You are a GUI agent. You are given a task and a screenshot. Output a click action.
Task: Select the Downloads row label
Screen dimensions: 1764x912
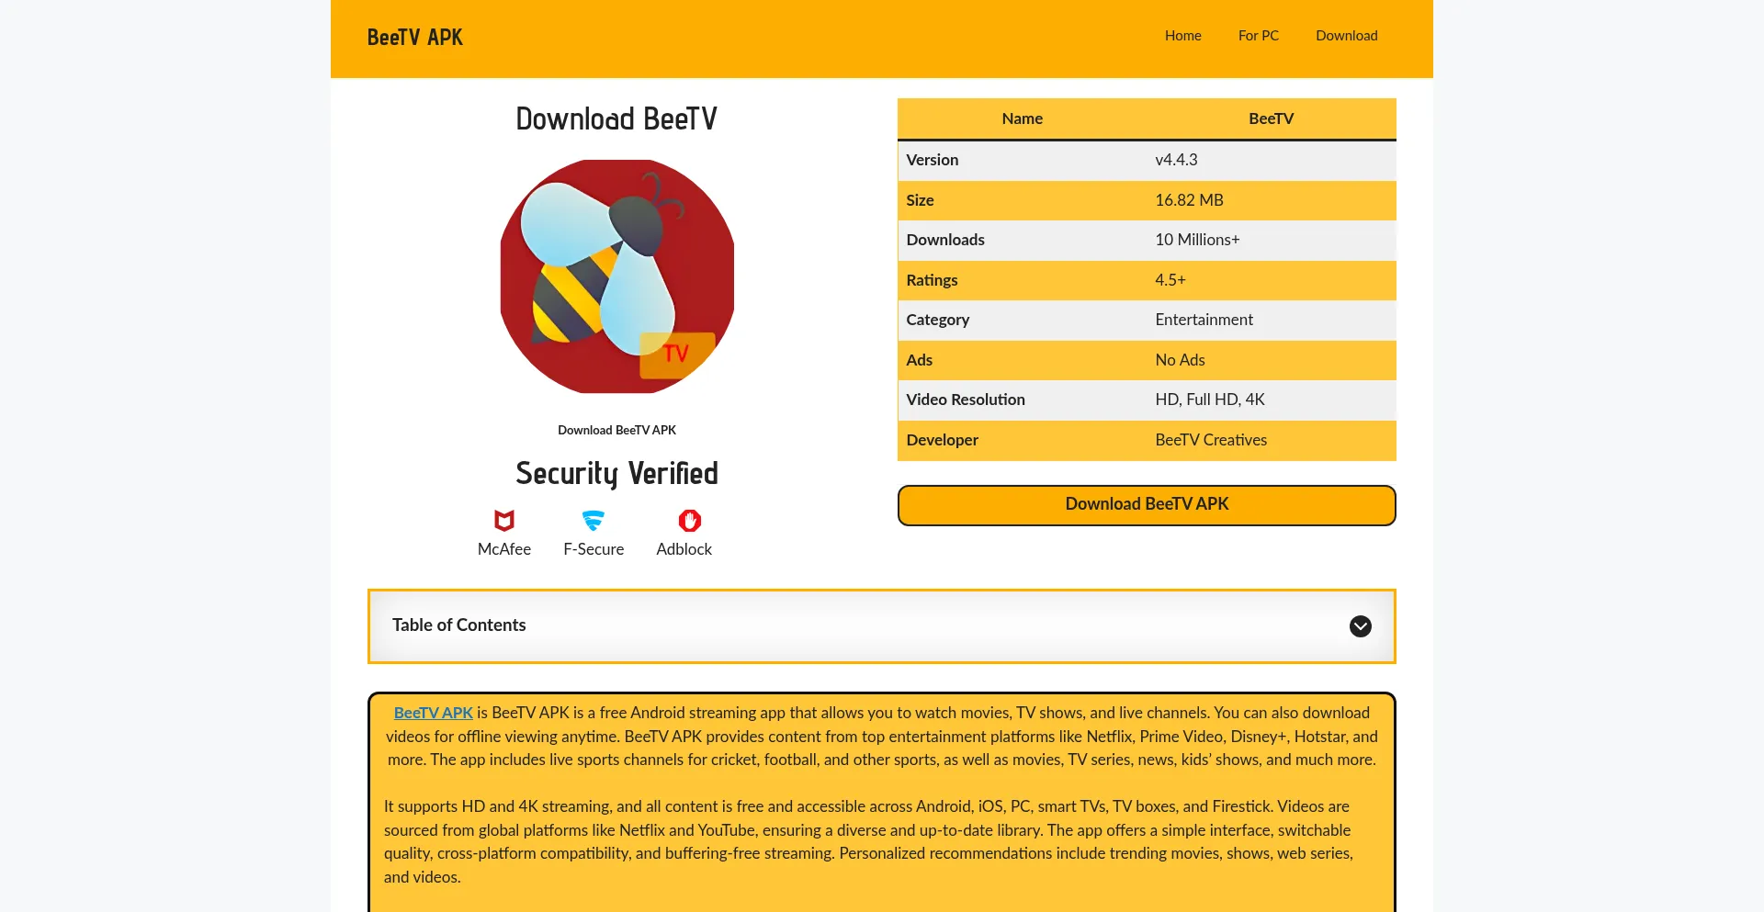(944, 240)
